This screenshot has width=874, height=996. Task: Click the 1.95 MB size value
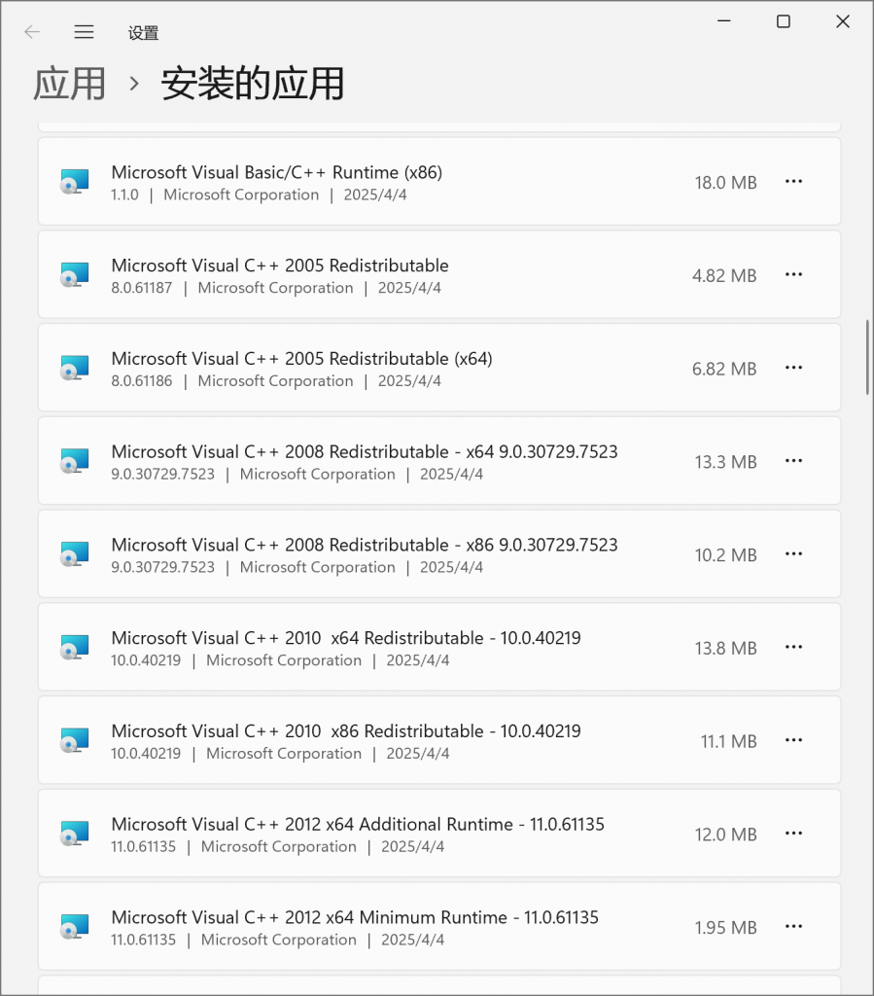click(725, 927)
